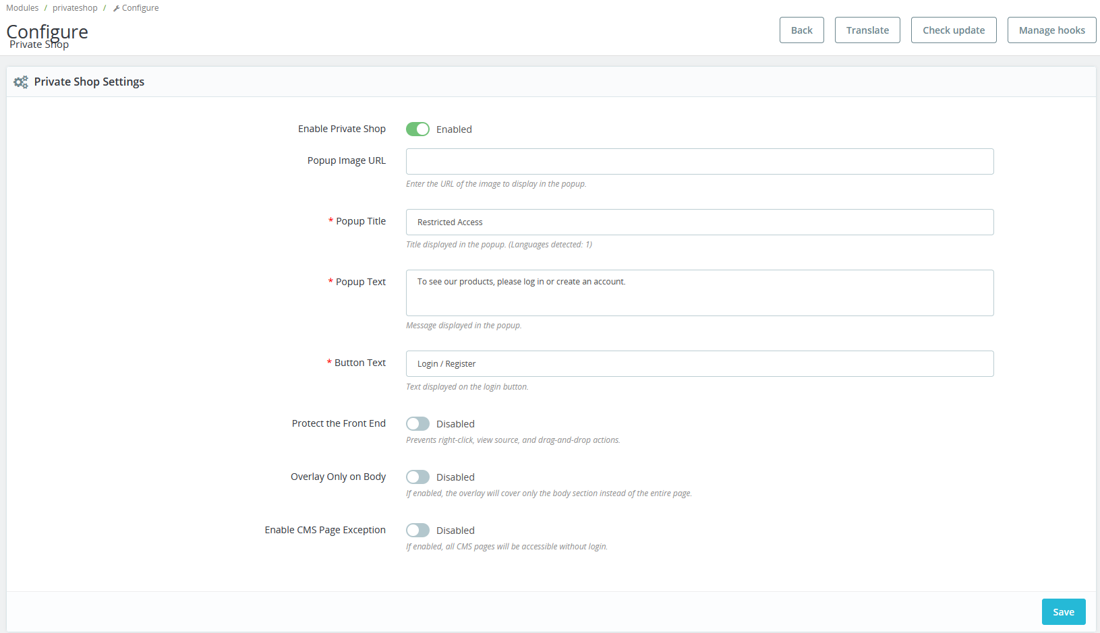Image resolution: width=1100 pixels, height=633 pixels.
Task: Click inside the Popup Text message area
Action: point(699,293)
